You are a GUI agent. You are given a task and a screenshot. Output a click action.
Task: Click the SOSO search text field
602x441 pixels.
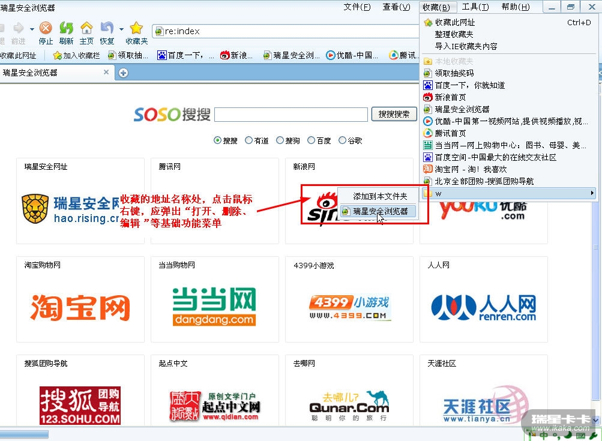click(291, 115)
